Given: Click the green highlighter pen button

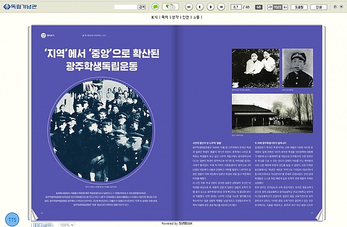Looking at the screenshot, I should 171,6.
